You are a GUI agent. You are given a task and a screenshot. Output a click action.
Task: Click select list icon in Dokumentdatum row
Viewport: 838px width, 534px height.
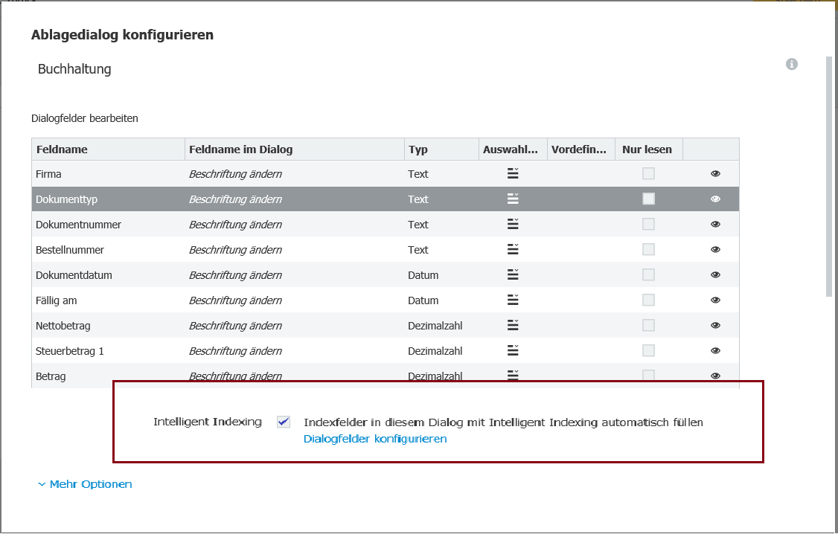click(x=512, y=274)
